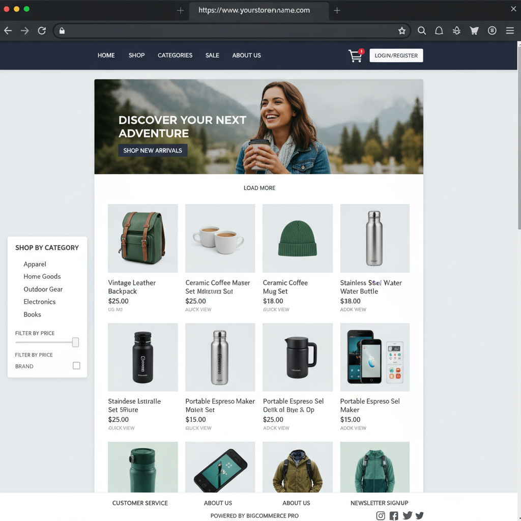The height and width of the screenshot is (521, 521).
Task: Select the Outdoor Gear category
Action: click(x=43, y=289)
